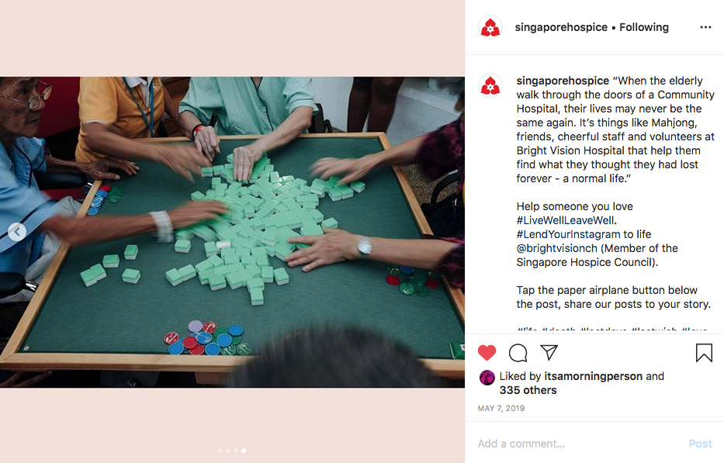Open the #LiveWellLeaveWell hashtag

(x=566, y=220)
